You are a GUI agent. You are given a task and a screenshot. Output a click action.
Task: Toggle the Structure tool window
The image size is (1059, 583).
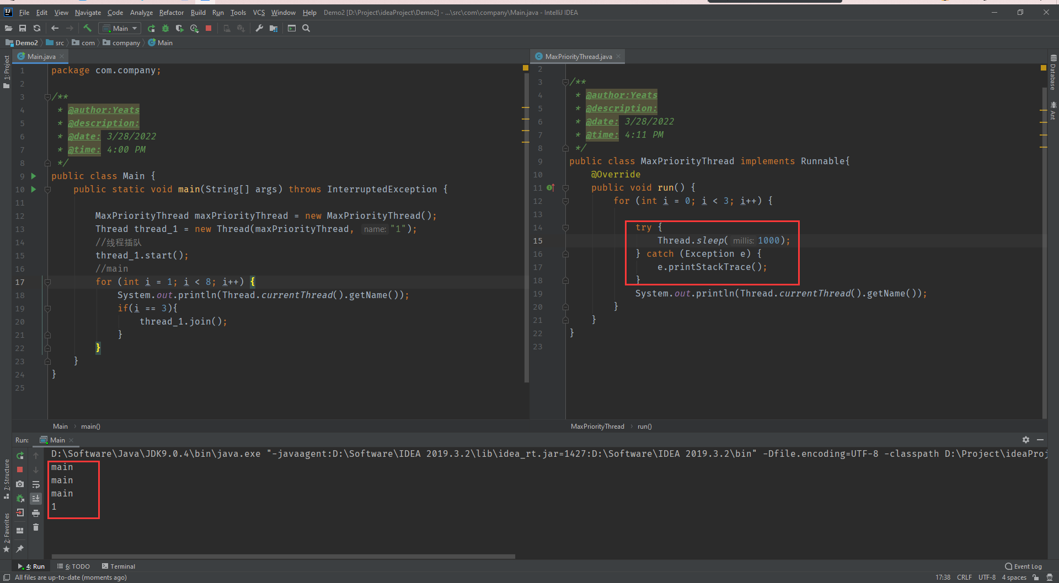pyautogui.click(x=7, y=478)
